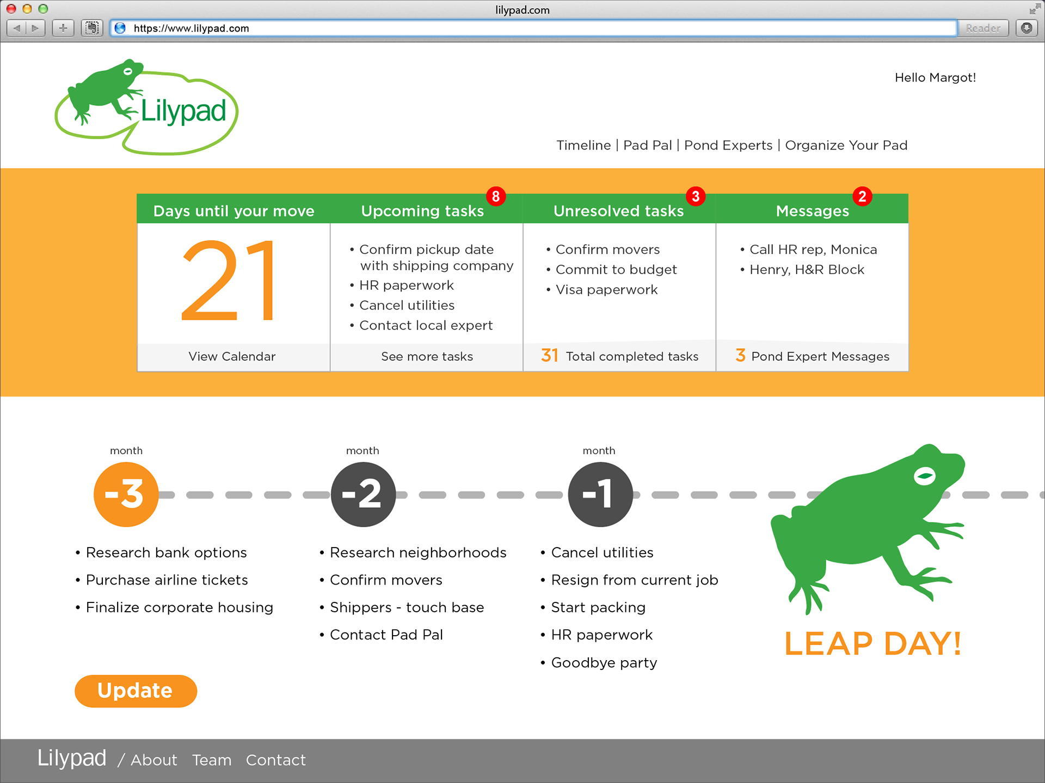The height and width of the screenshot is (783, 1045).
Task: Click 31 Total completed tasks
Action: [619, 356]
